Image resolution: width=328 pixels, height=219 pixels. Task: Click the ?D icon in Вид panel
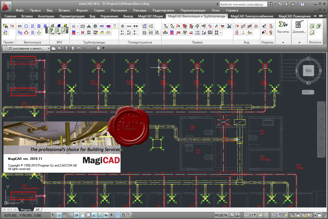237,26
